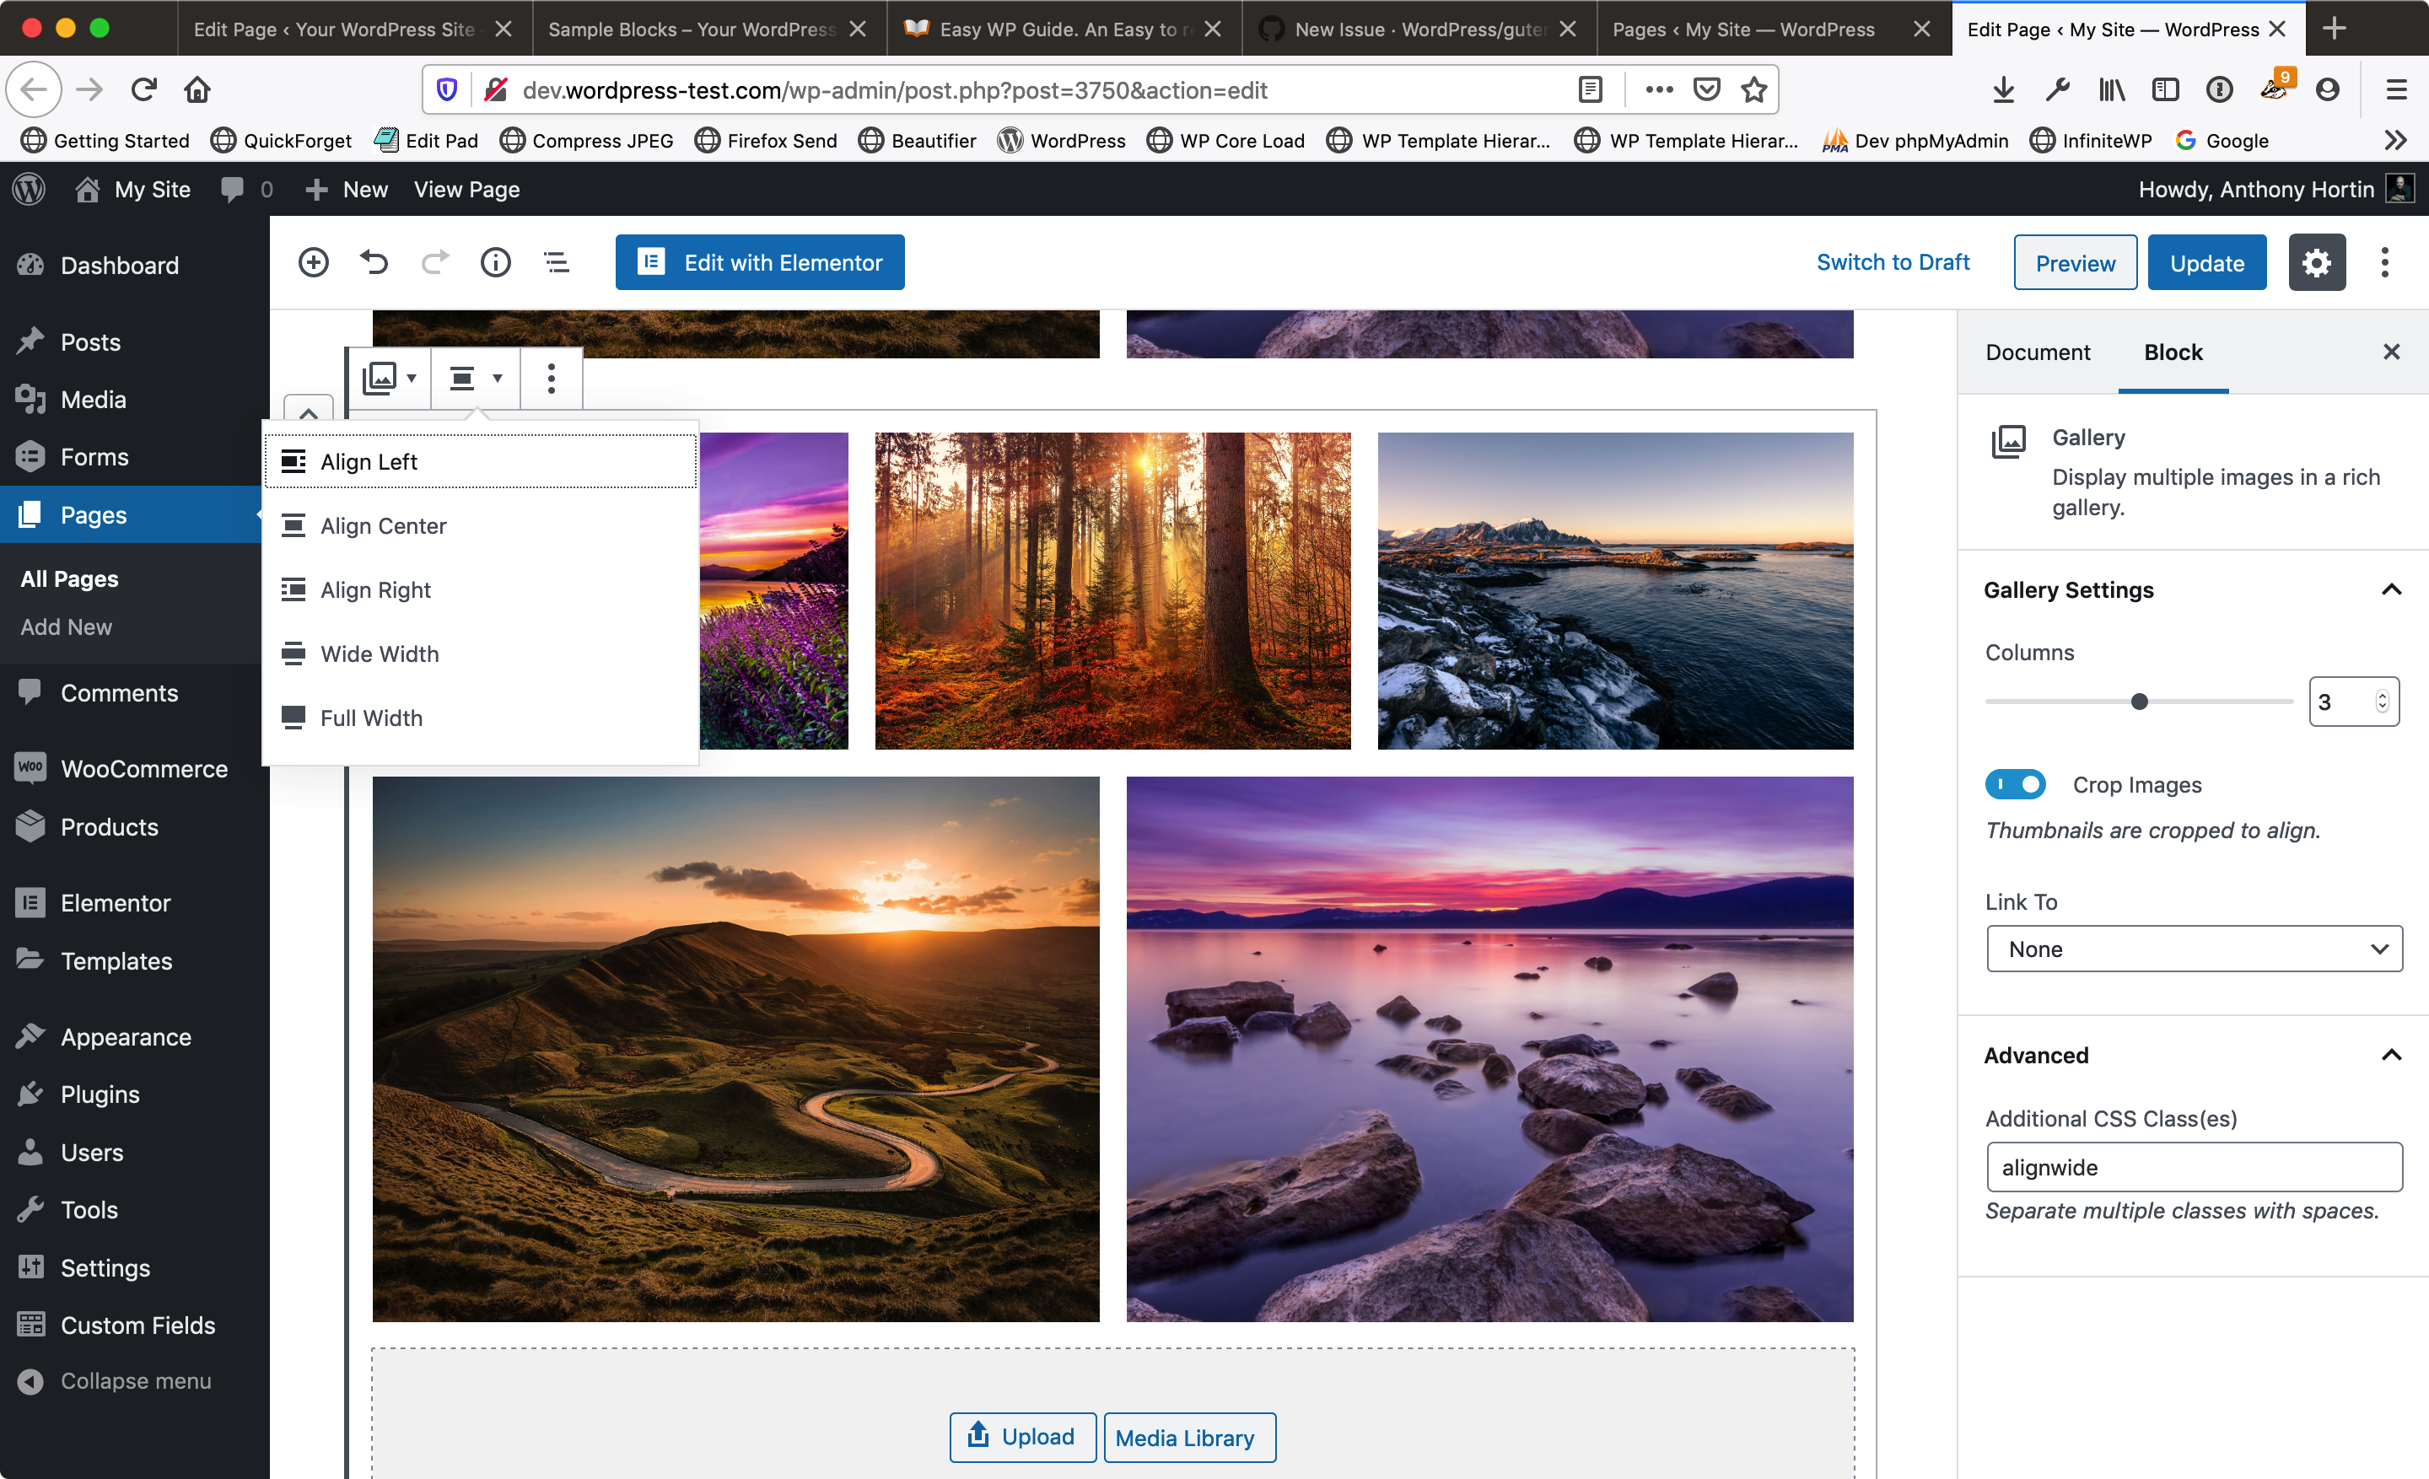Open gallery block more options dots
Image resolution: width=2429 pixels, height=1479 pixels.
click(551, 379)
